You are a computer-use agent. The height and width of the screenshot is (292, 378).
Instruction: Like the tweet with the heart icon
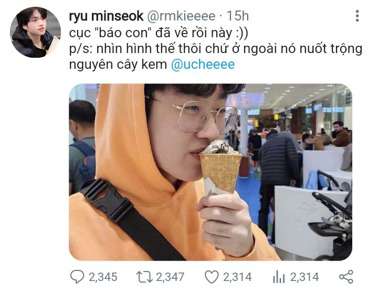point(212,277)
